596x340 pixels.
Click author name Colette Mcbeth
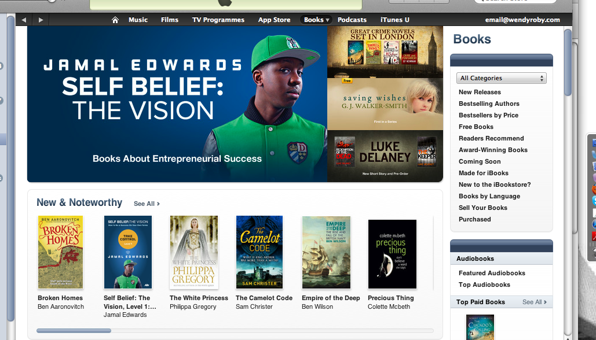tap(389, 306)
